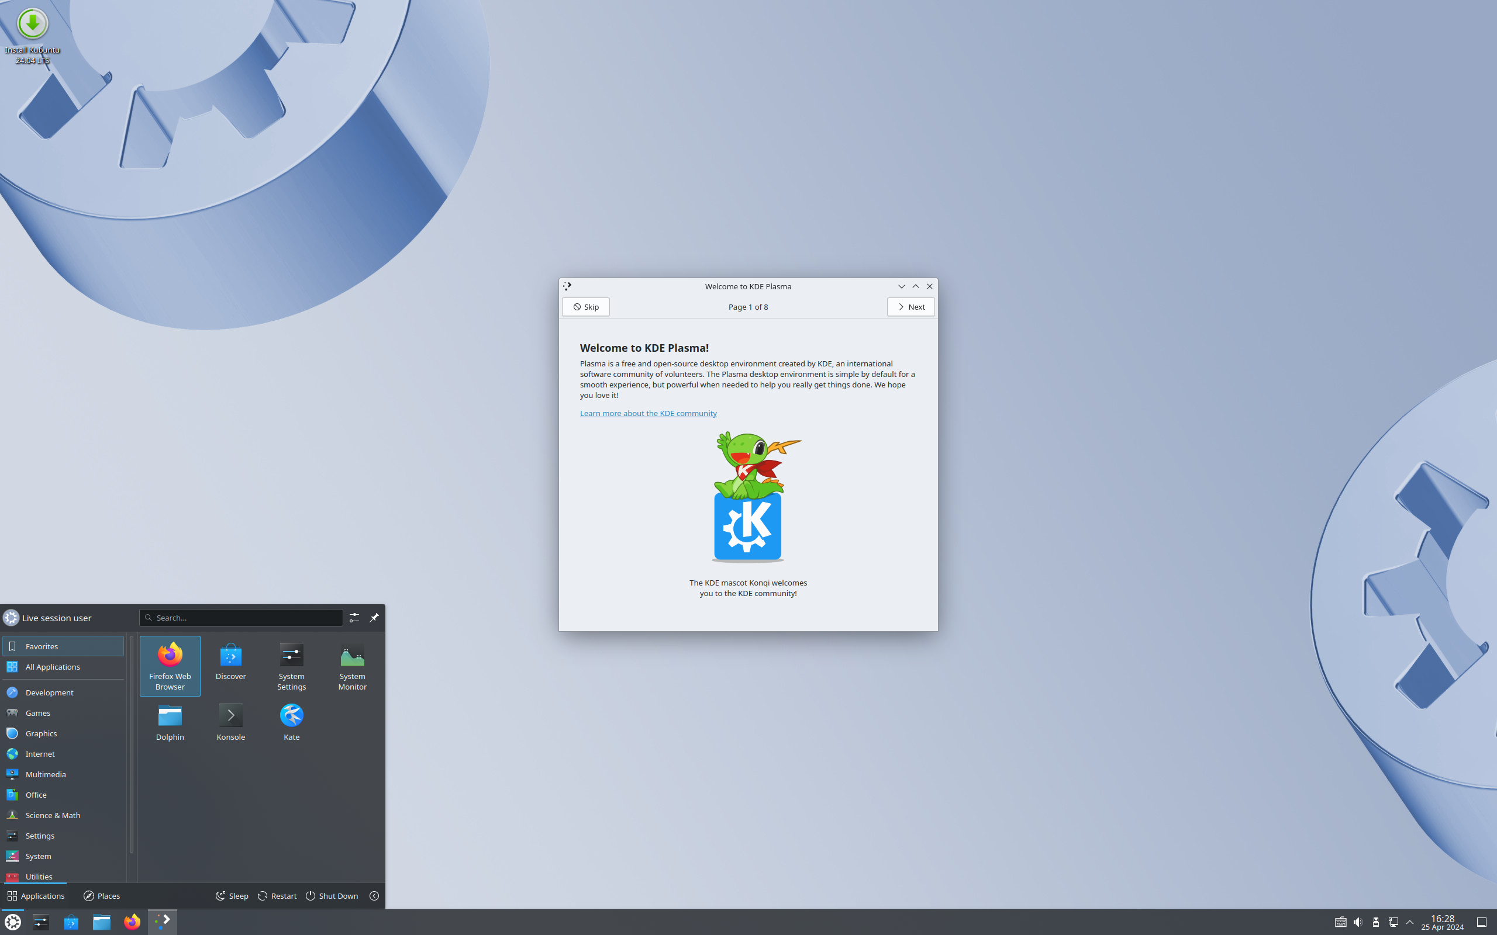Click the volume icon in system tray
The width and height of the screenshot is (1497, 935).
click(x=1358, y=922)
